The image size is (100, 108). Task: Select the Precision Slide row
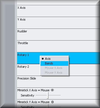click(x=58, y=82)
